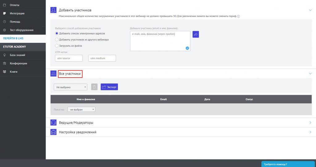Open 'База знаний' in the sidebar
316x167 pixels.
[x=17, y=55]
